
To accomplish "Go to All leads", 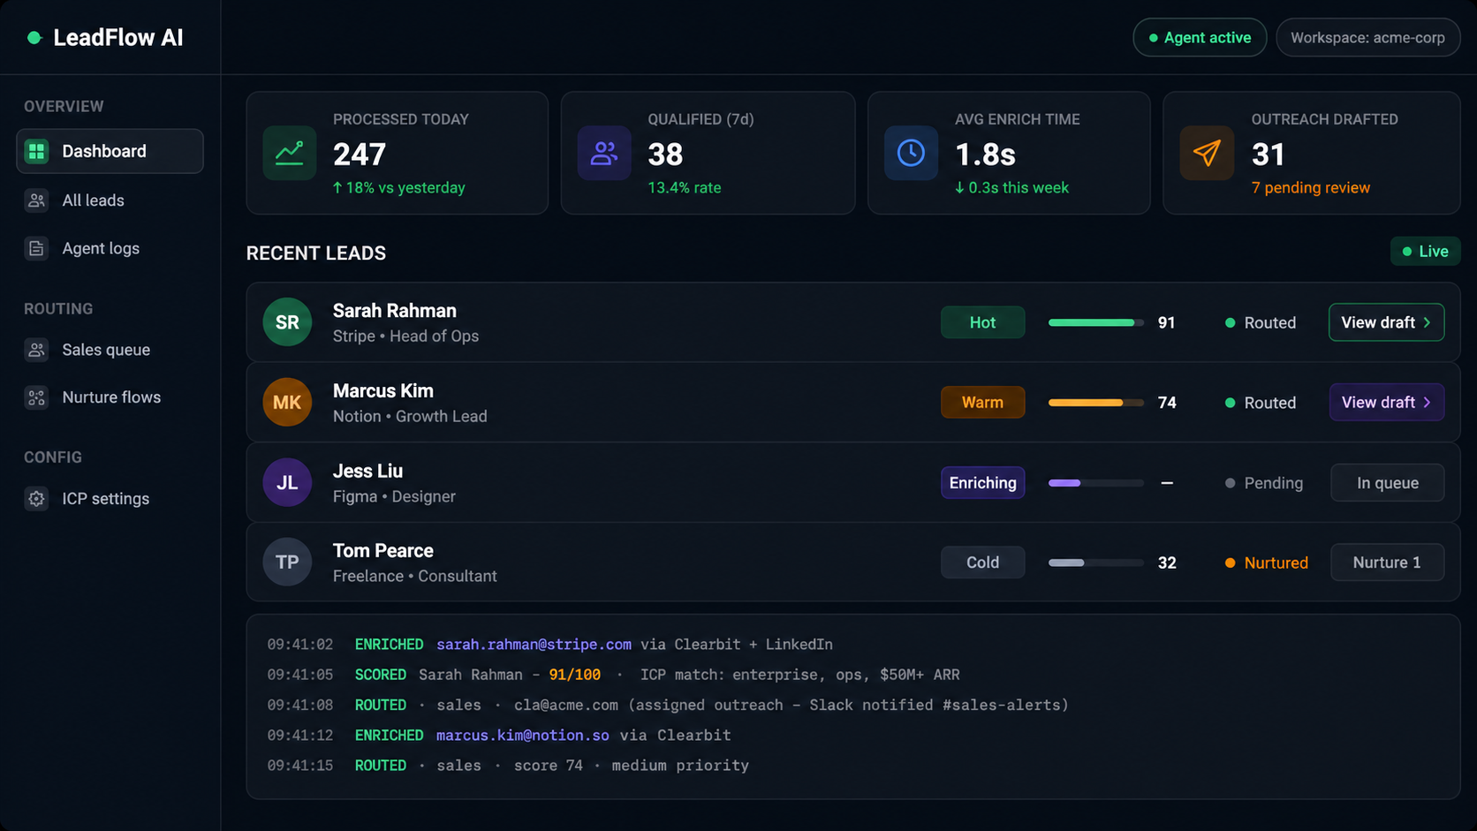I will coord(110,200).
